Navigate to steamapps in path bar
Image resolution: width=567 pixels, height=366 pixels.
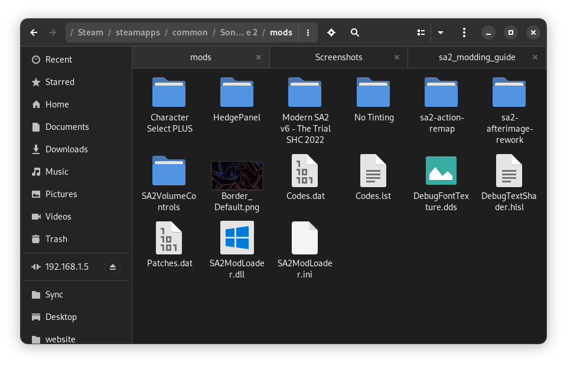tap(138, 32)
